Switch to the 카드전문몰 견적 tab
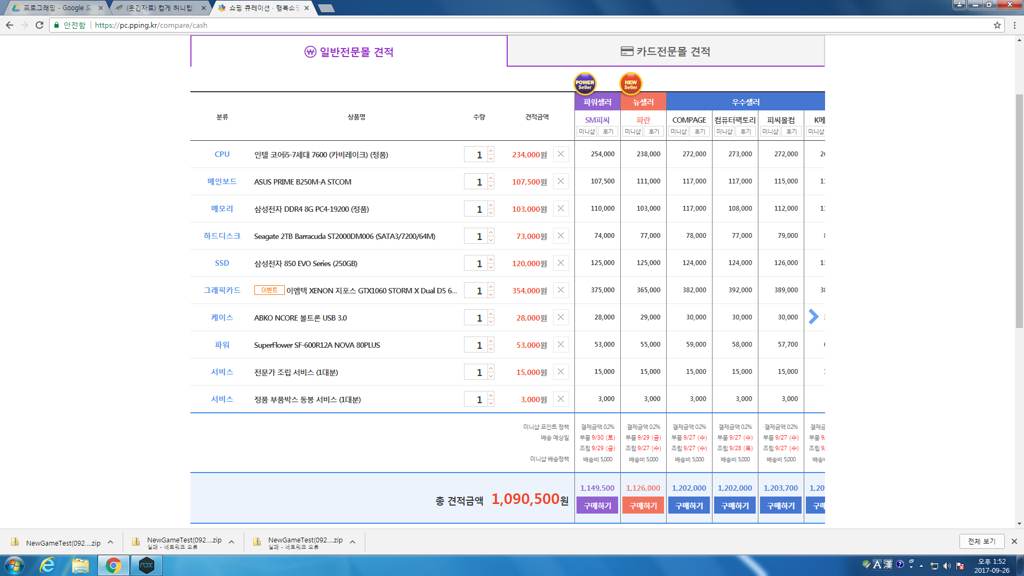 666,51
